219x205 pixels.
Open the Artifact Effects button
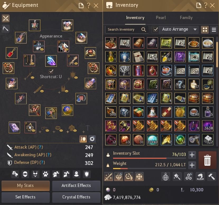coord(76,185)
